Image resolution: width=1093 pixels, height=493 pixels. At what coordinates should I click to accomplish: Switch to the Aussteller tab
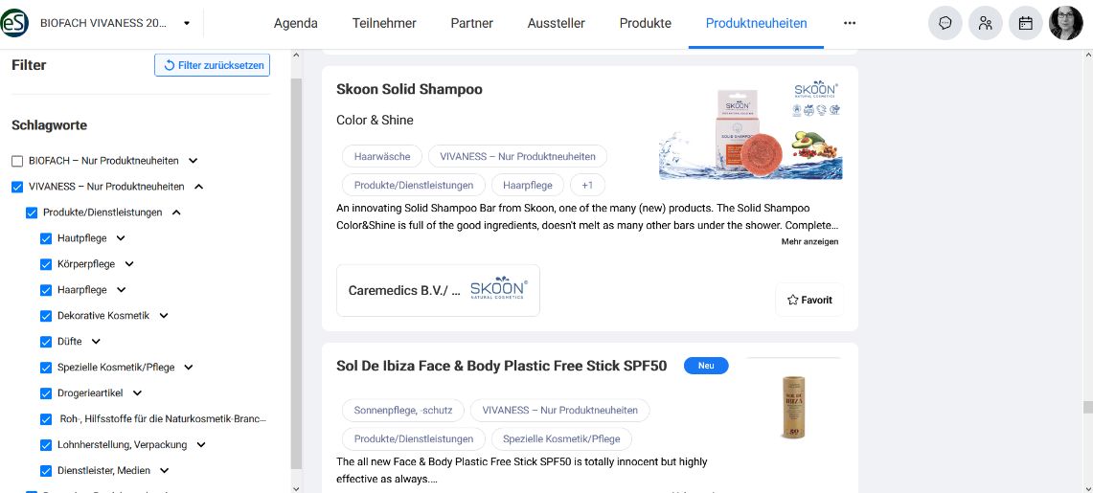point(556,23)
